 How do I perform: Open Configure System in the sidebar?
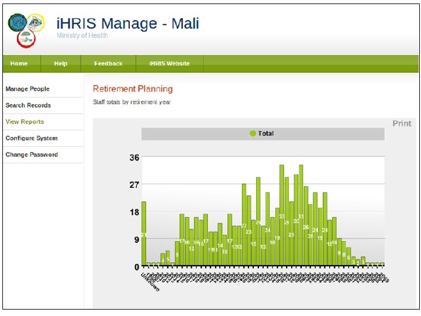point(32,138)
